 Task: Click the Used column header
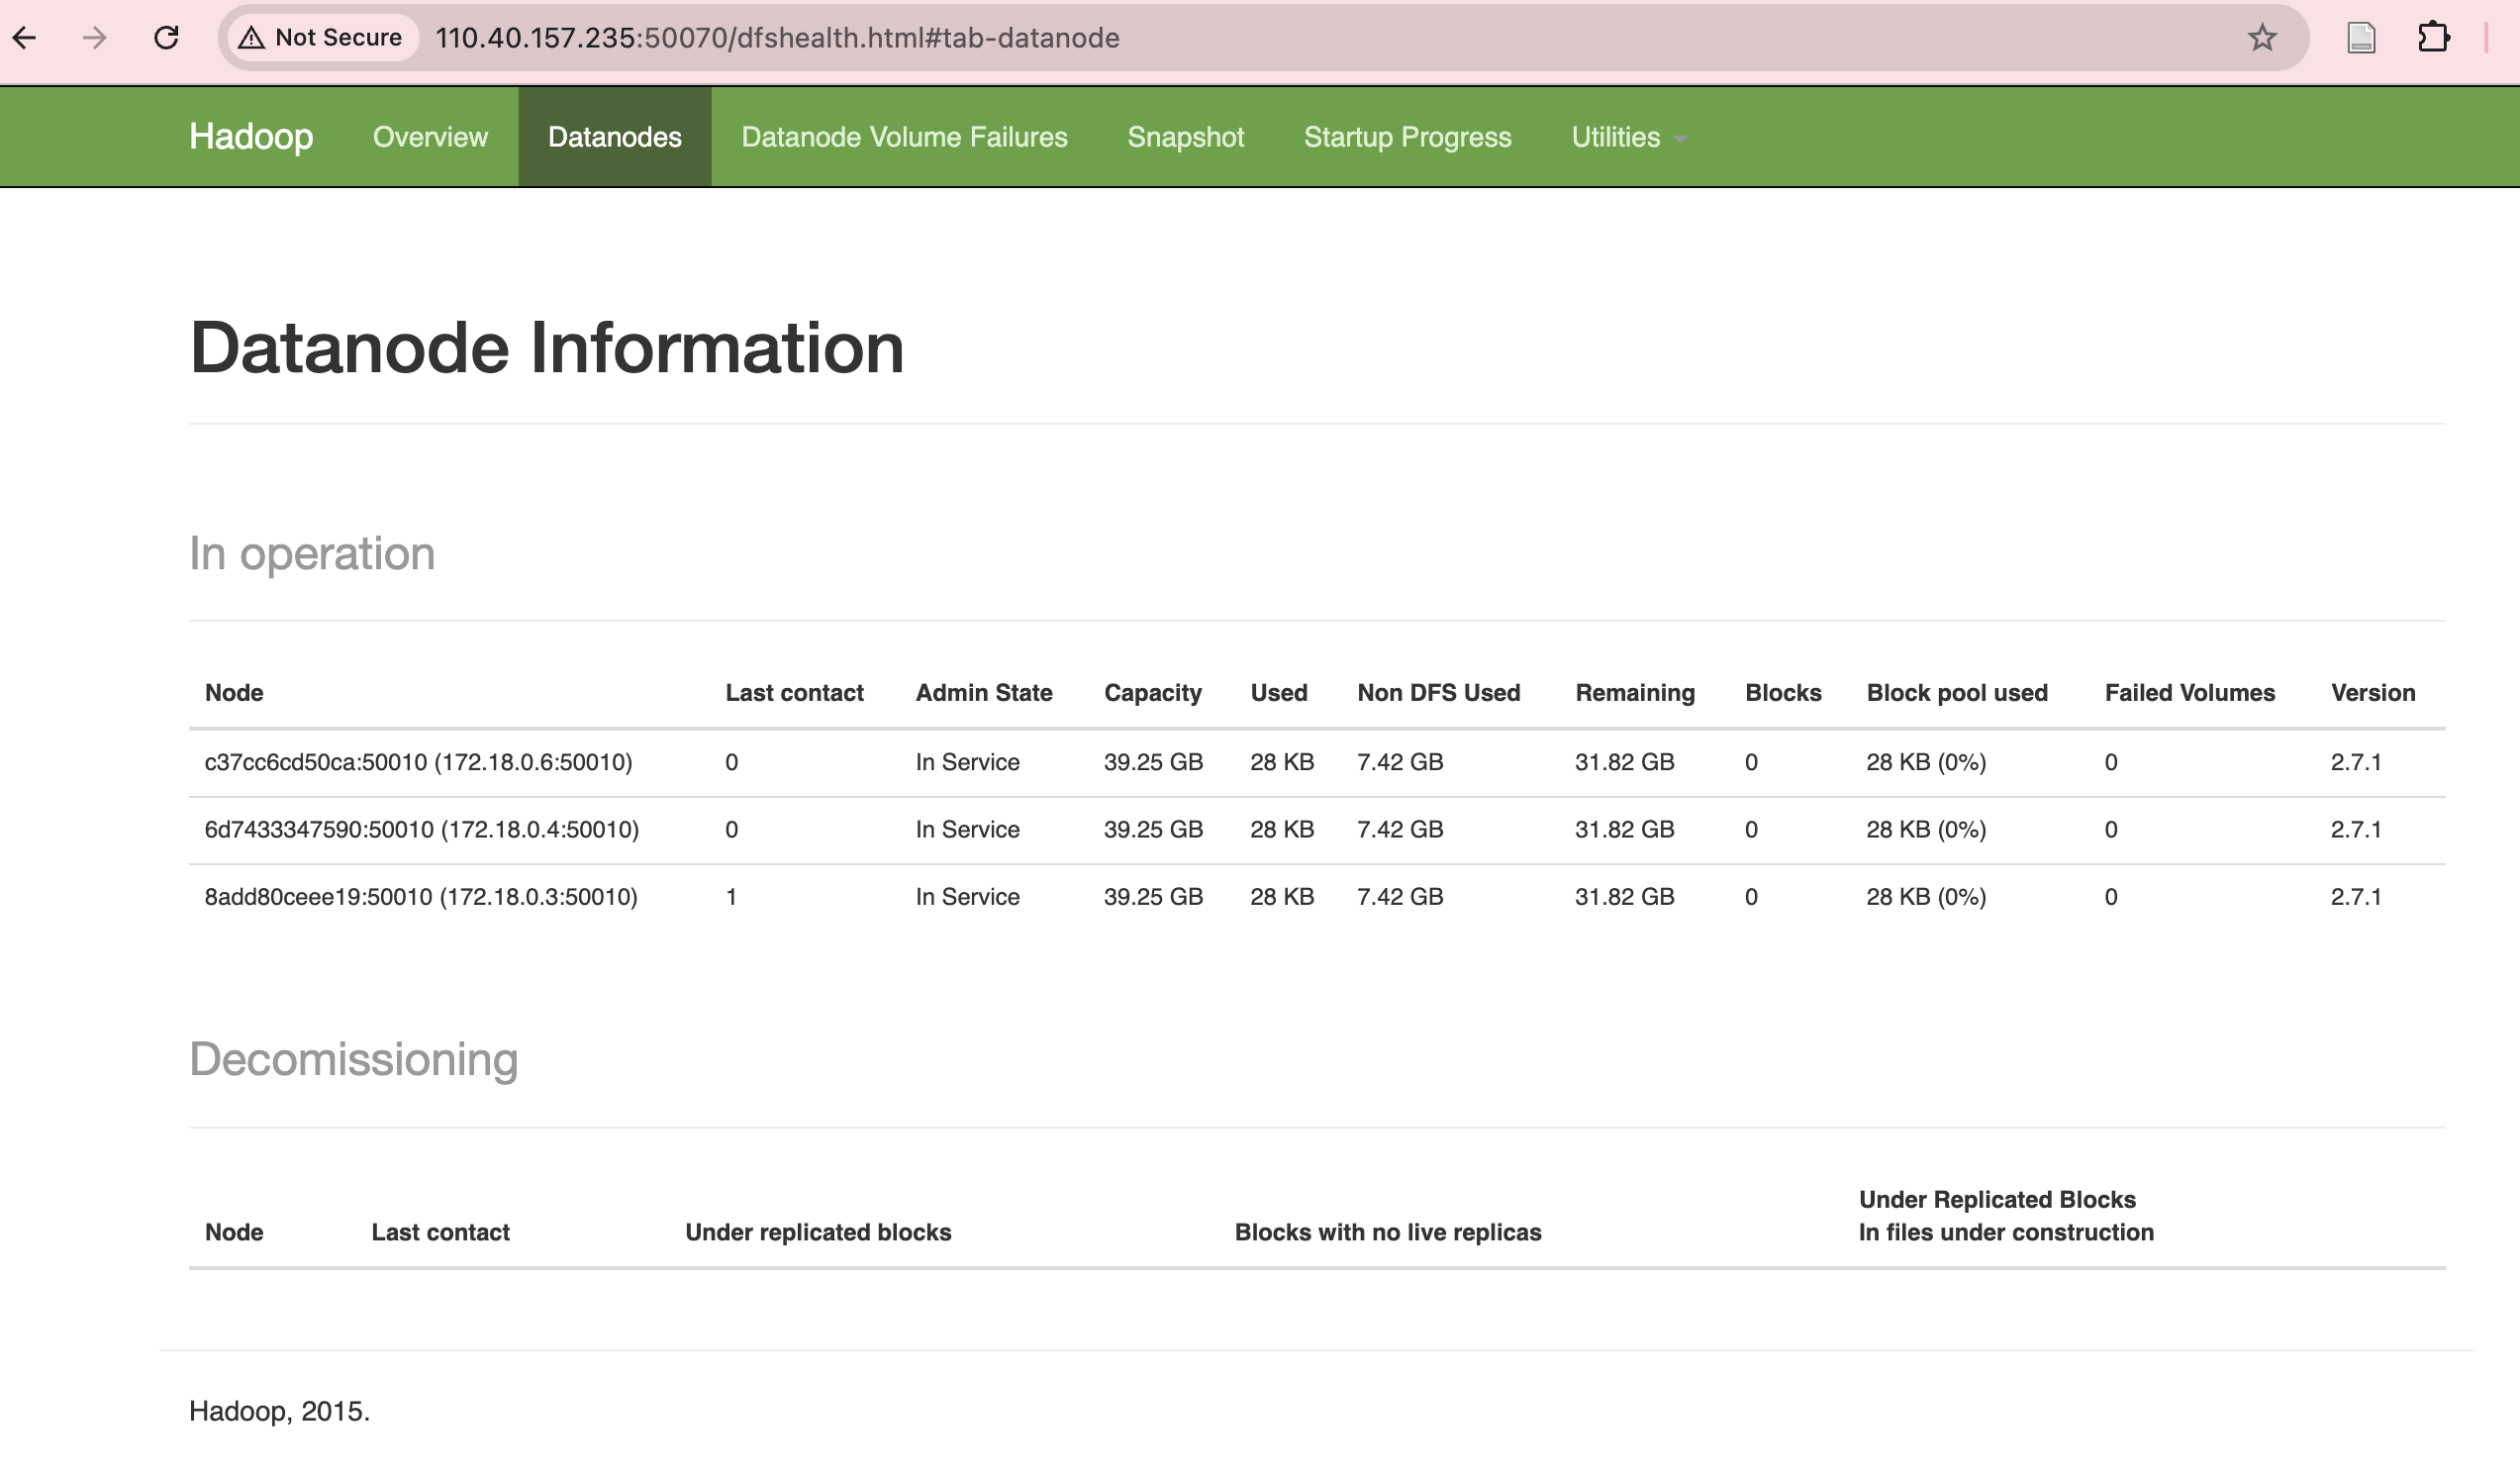tap(1278, 693)
